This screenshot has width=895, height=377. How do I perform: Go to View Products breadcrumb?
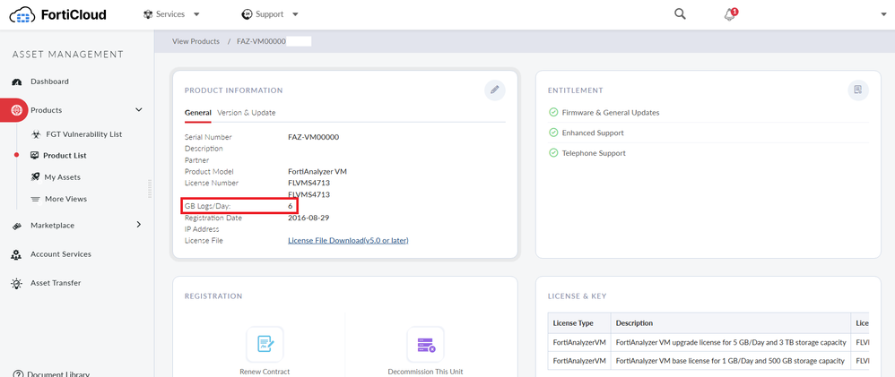(x=196, y=41)
